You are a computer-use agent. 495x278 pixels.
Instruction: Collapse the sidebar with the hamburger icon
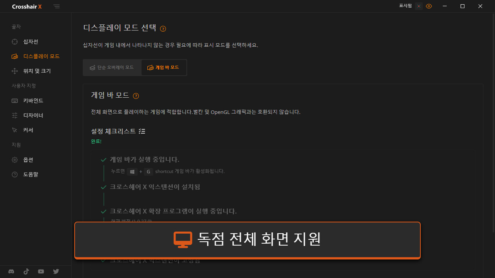tap(57, 7)
